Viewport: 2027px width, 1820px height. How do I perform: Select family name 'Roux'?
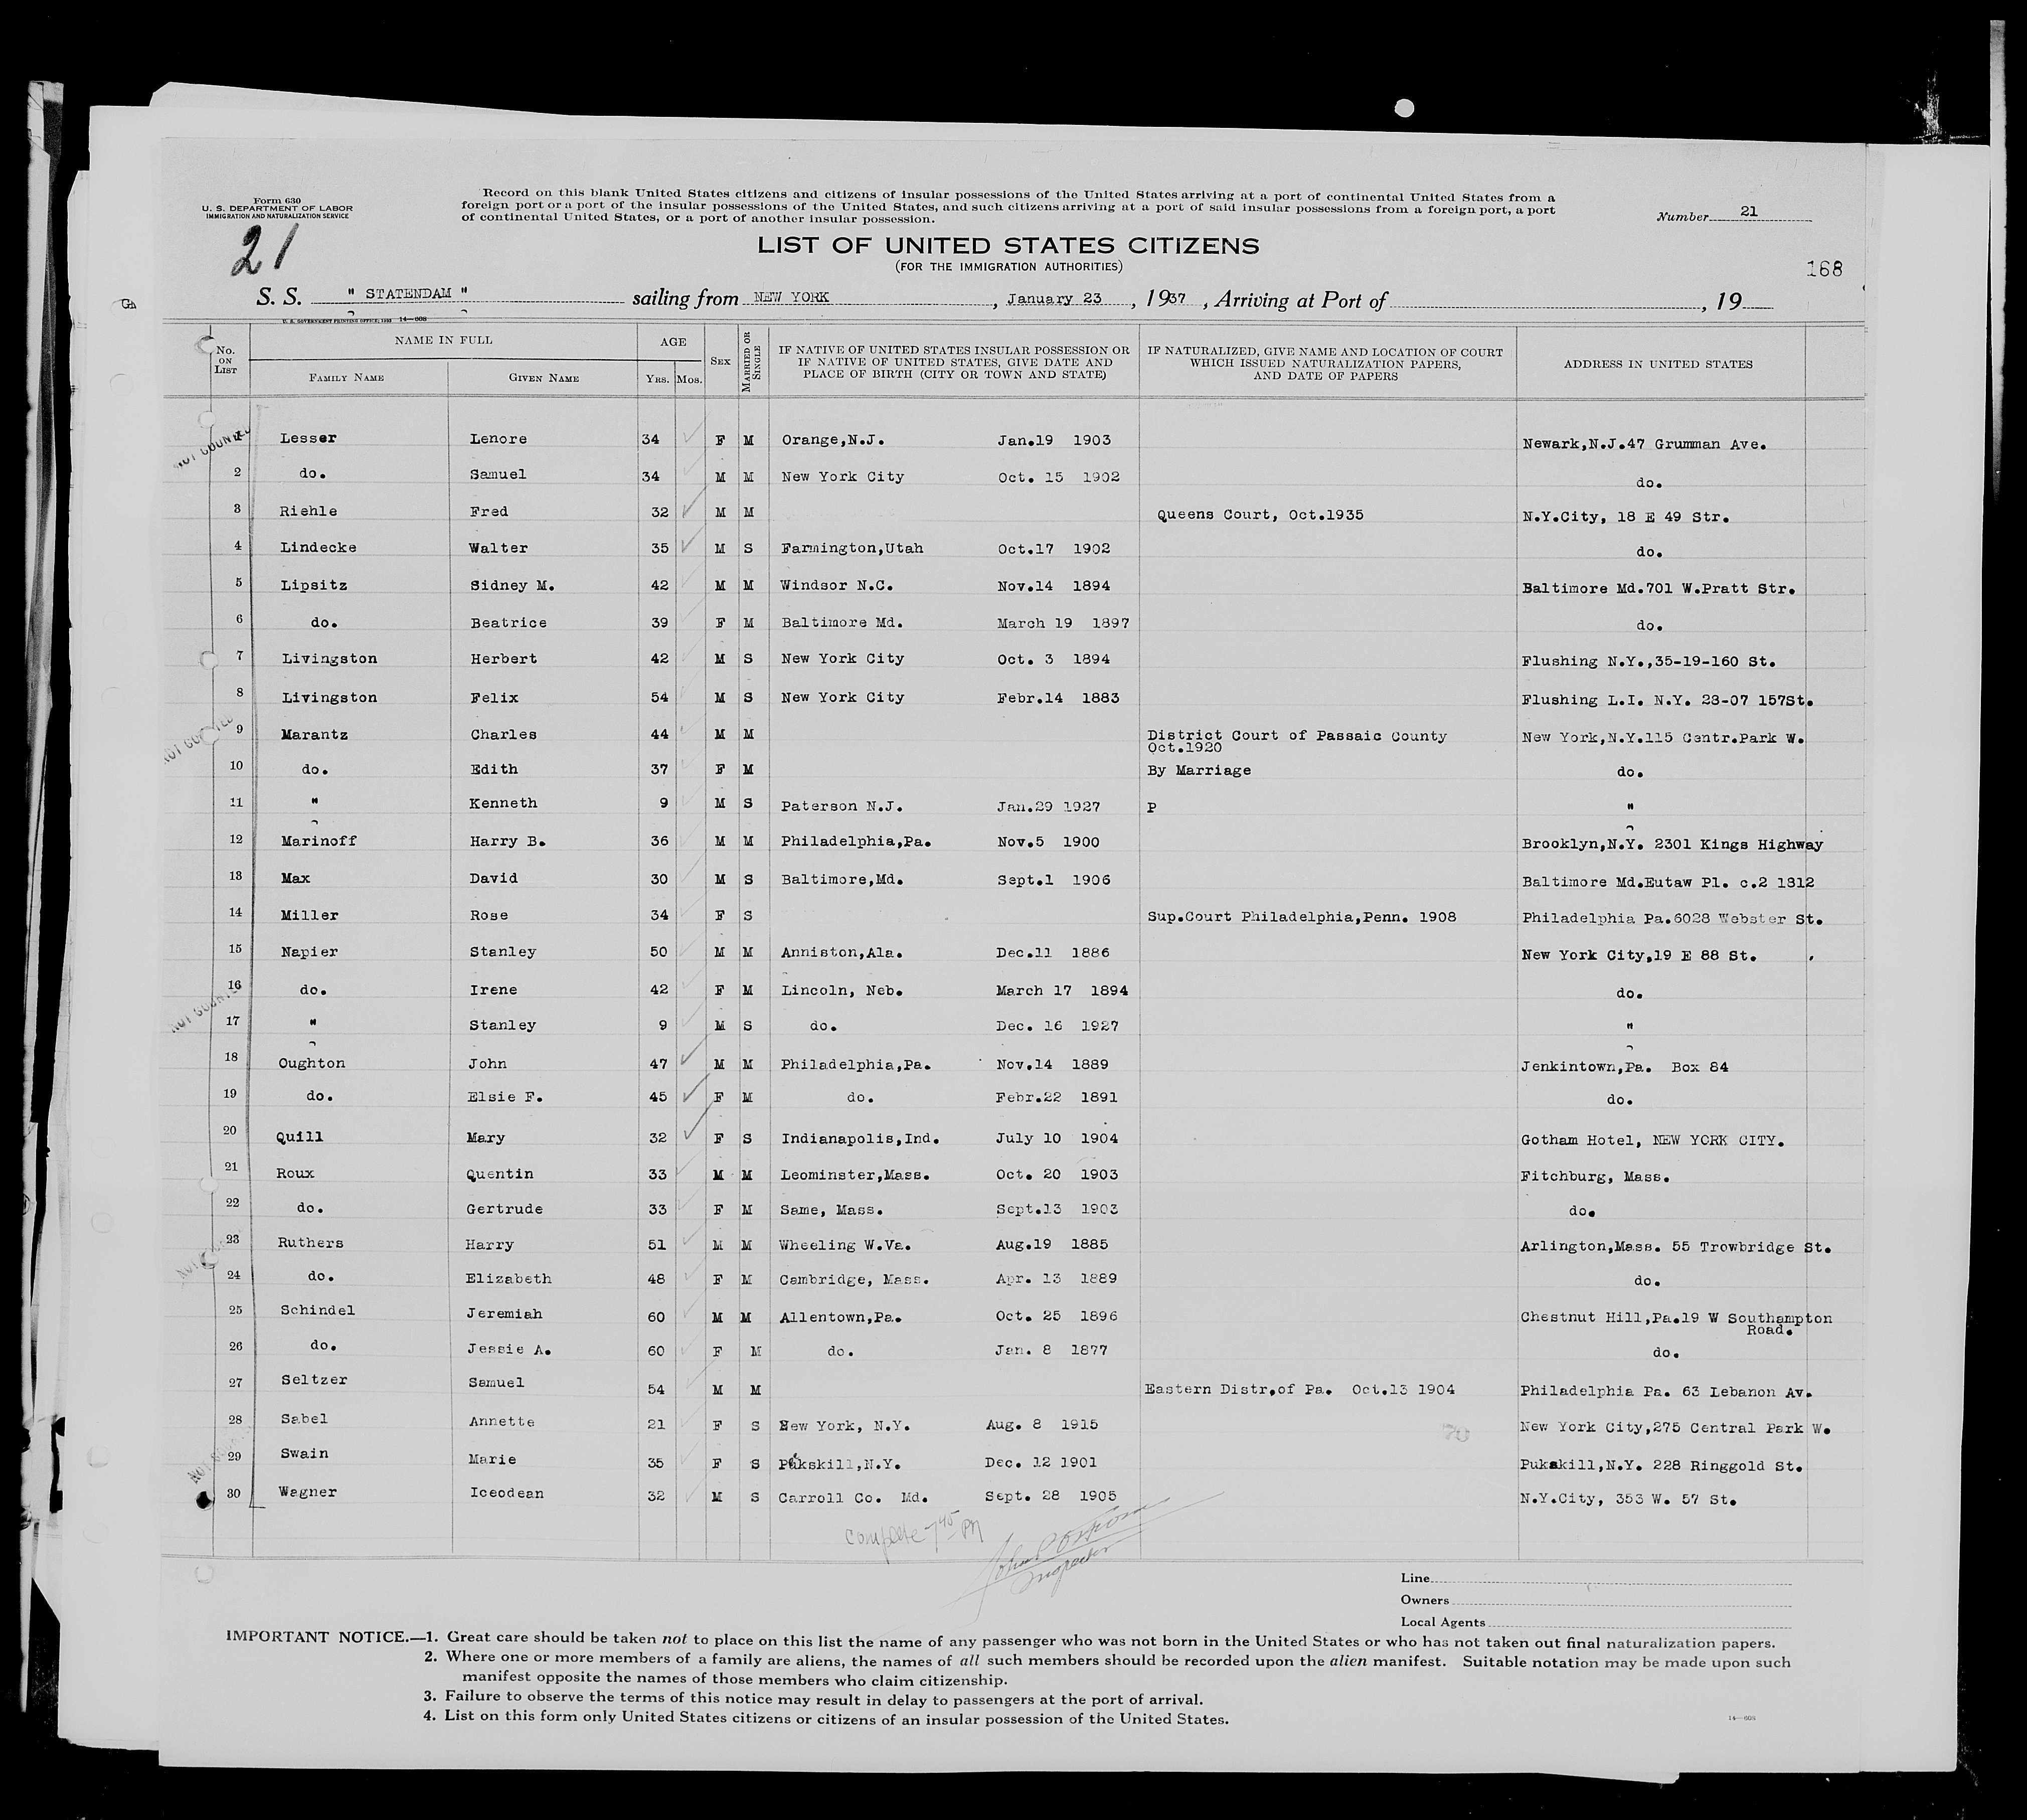tap(295, 1173)
